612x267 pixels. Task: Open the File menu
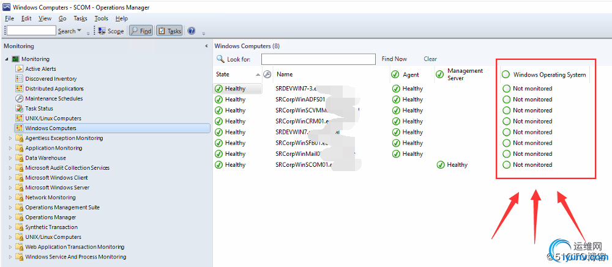[9, 18]
